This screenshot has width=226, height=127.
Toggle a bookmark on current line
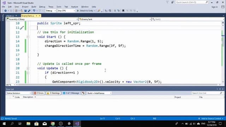click(x=123, y=11)
